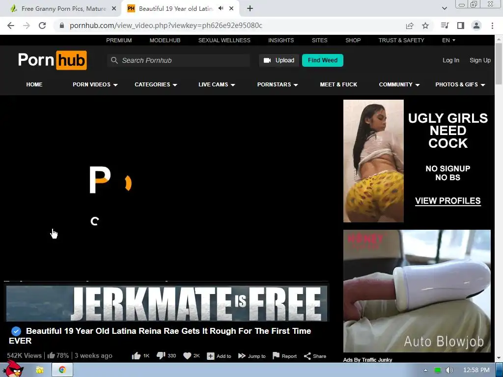Click the volume speaker tray icon

(x=449, y=370)
